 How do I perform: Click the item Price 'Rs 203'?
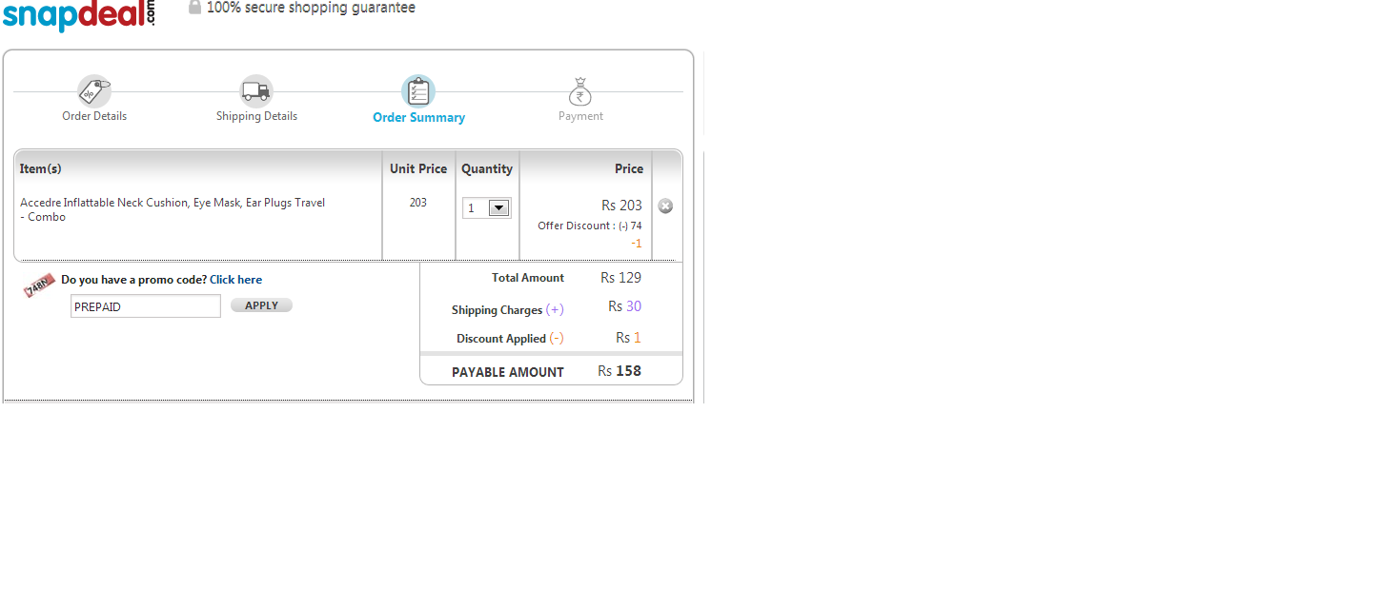point(621,206)
